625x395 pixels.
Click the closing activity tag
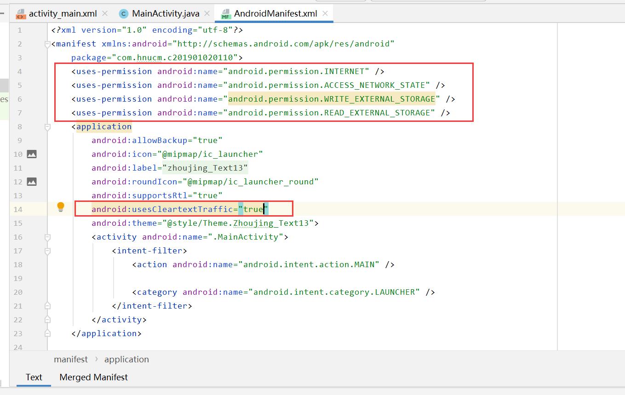pos(119,320)
